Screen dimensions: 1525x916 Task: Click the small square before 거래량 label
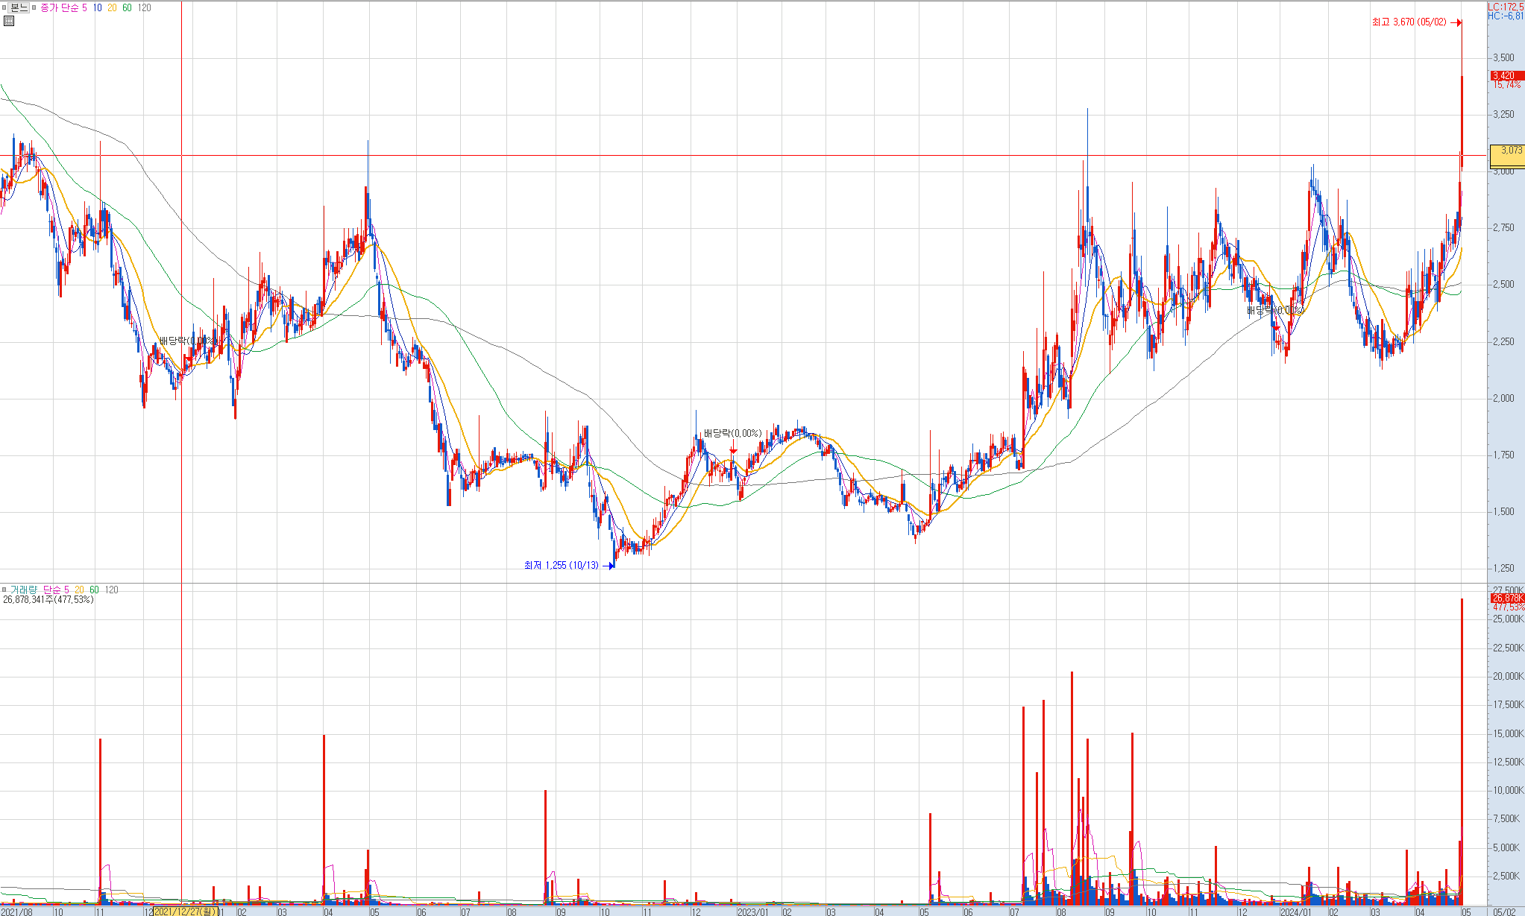click(x=4, y=590)
